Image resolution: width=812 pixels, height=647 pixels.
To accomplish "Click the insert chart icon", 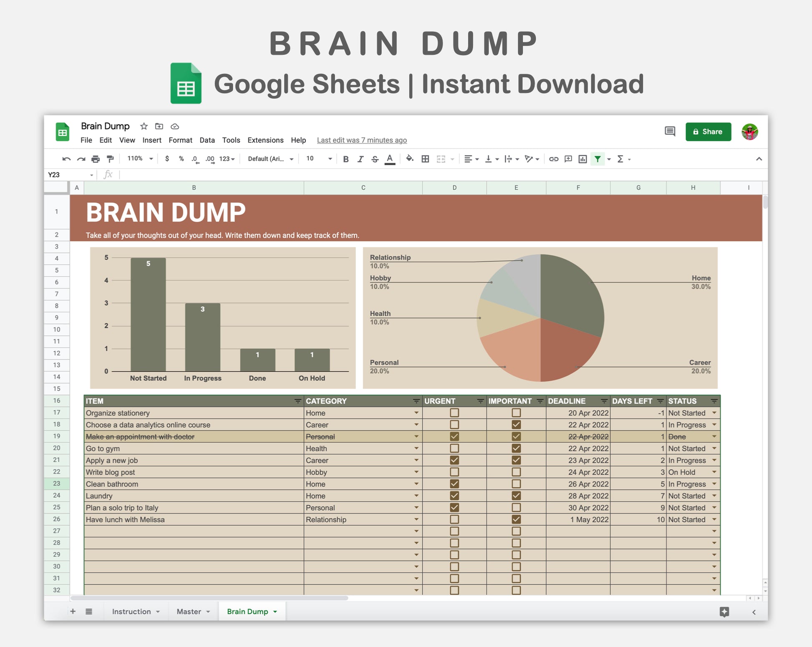I will tap(583, 159).
